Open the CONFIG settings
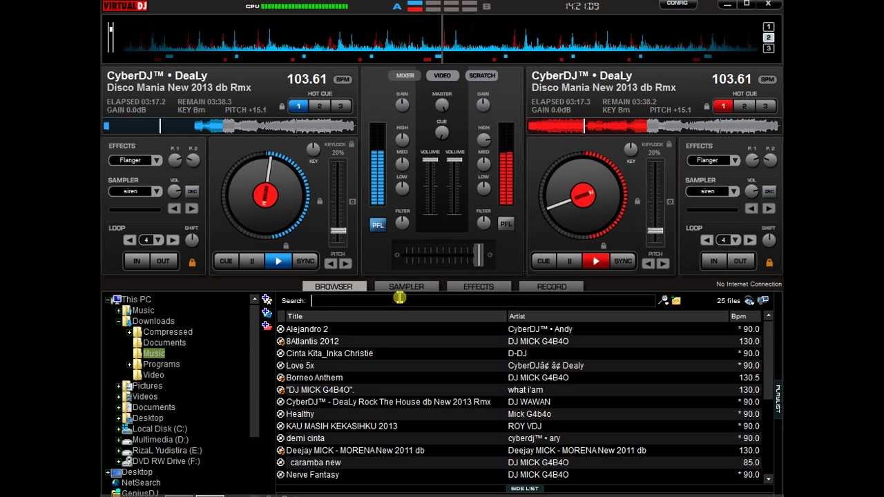This screenshot has width=884, height=497. 678,4
